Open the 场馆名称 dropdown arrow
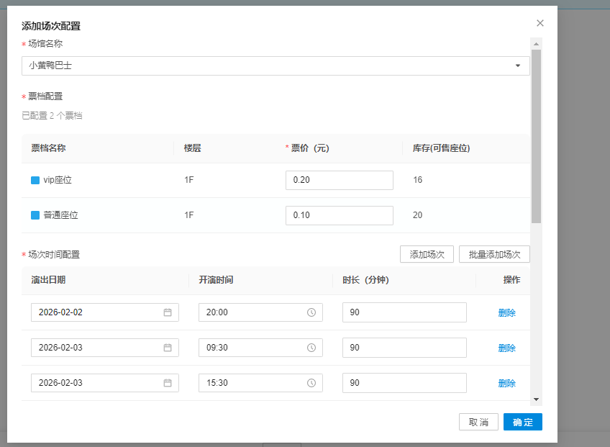Image resolution: width=610 pixels, height=447 pixels. (518, 66)
